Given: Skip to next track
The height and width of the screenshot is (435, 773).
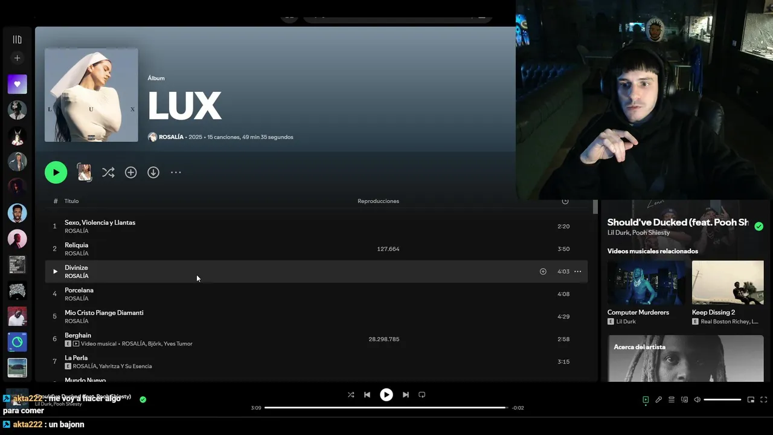Looking at the screenshot, I should [x=406, y=395].
